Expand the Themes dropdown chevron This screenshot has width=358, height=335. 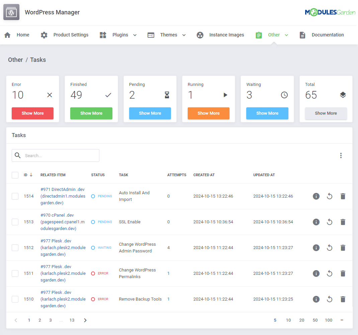coord(184,35)
